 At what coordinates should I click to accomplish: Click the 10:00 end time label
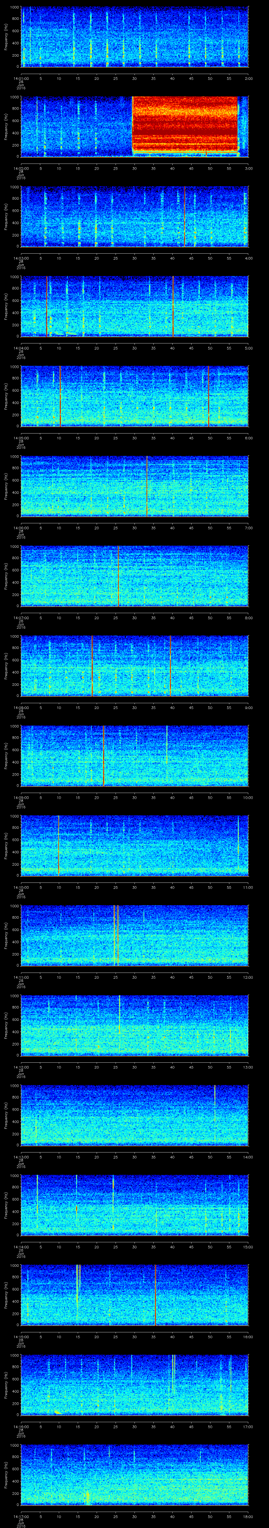248,798
